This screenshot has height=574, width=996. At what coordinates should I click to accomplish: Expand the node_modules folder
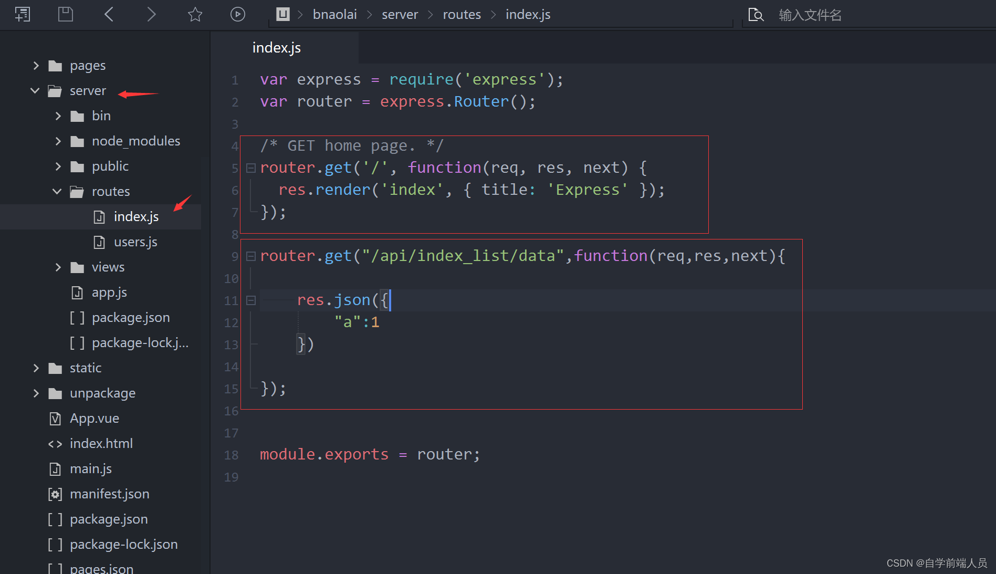58,141
